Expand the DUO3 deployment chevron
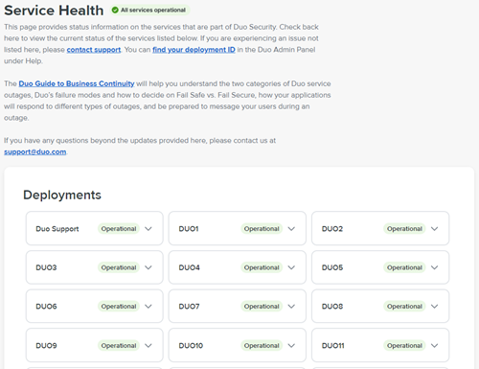Screen dimensions: 479x369 148,267
